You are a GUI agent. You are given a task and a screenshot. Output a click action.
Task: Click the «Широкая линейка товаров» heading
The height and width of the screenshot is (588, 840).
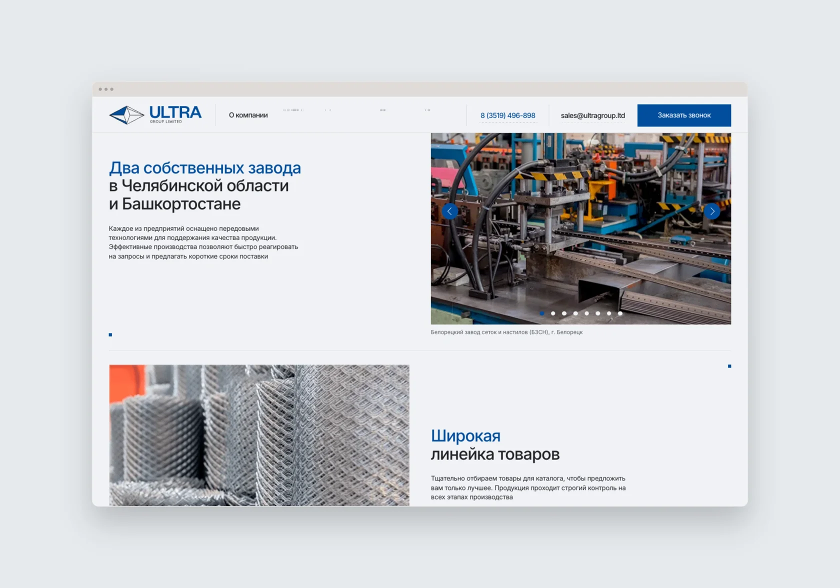coord(495,444)
